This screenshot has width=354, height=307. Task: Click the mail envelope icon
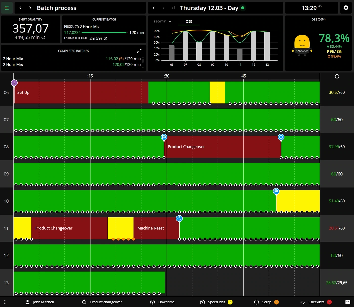click(x=348, y=302)
